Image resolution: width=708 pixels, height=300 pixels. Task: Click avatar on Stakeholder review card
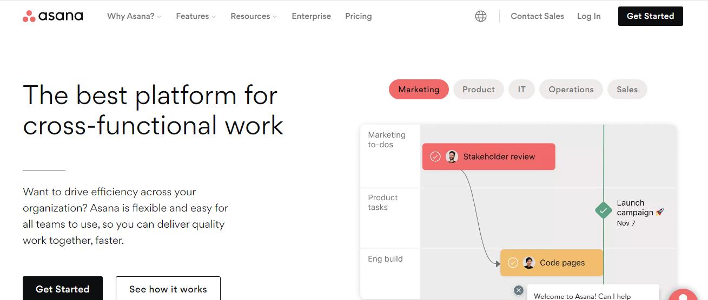click(452, 156)
